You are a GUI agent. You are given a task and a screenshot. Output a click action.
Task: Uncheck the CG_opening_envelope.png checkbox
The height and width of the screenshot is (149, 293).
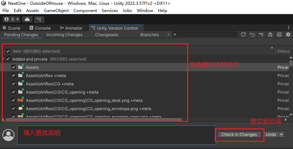point(13,108)
